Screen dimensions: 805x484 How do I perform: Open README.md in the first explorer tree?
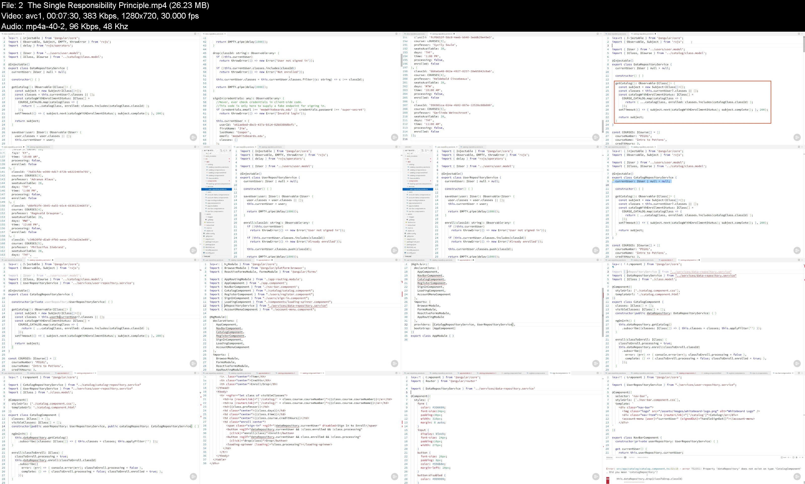coord(209,248)
